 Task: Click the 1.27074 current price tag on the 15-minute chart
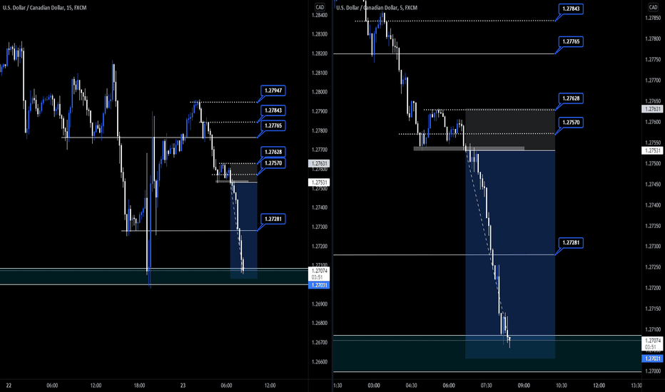pyautogui.click(x=319, y=274)
